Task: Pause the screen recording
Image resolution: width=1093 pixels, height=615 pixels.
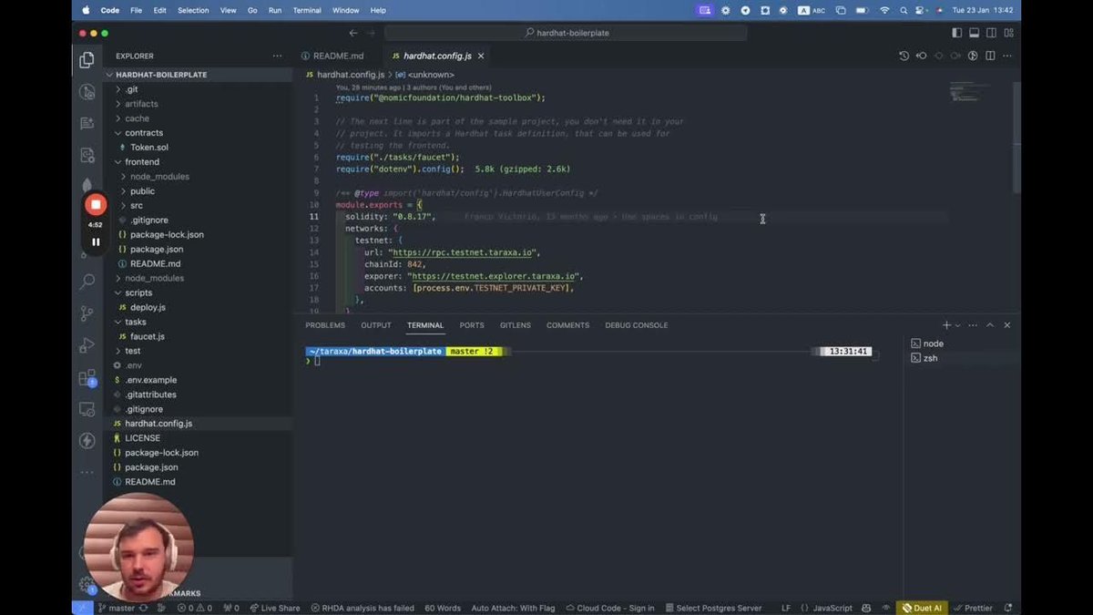Action: pos(95,242)
